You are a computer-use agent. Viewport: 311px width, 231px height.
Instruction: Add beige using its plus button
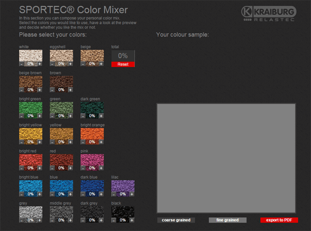101,64
